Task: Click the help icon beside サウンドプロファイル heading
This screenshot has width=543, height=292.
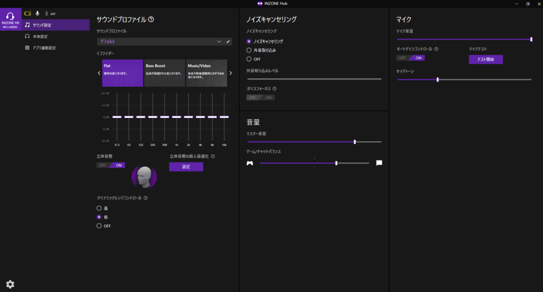Action: [151, 20]
